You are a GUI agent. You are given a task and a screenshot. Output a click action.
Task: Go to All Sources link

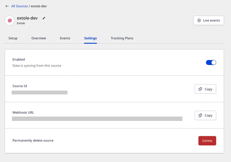pyautogui.click(x=19, y=6)
